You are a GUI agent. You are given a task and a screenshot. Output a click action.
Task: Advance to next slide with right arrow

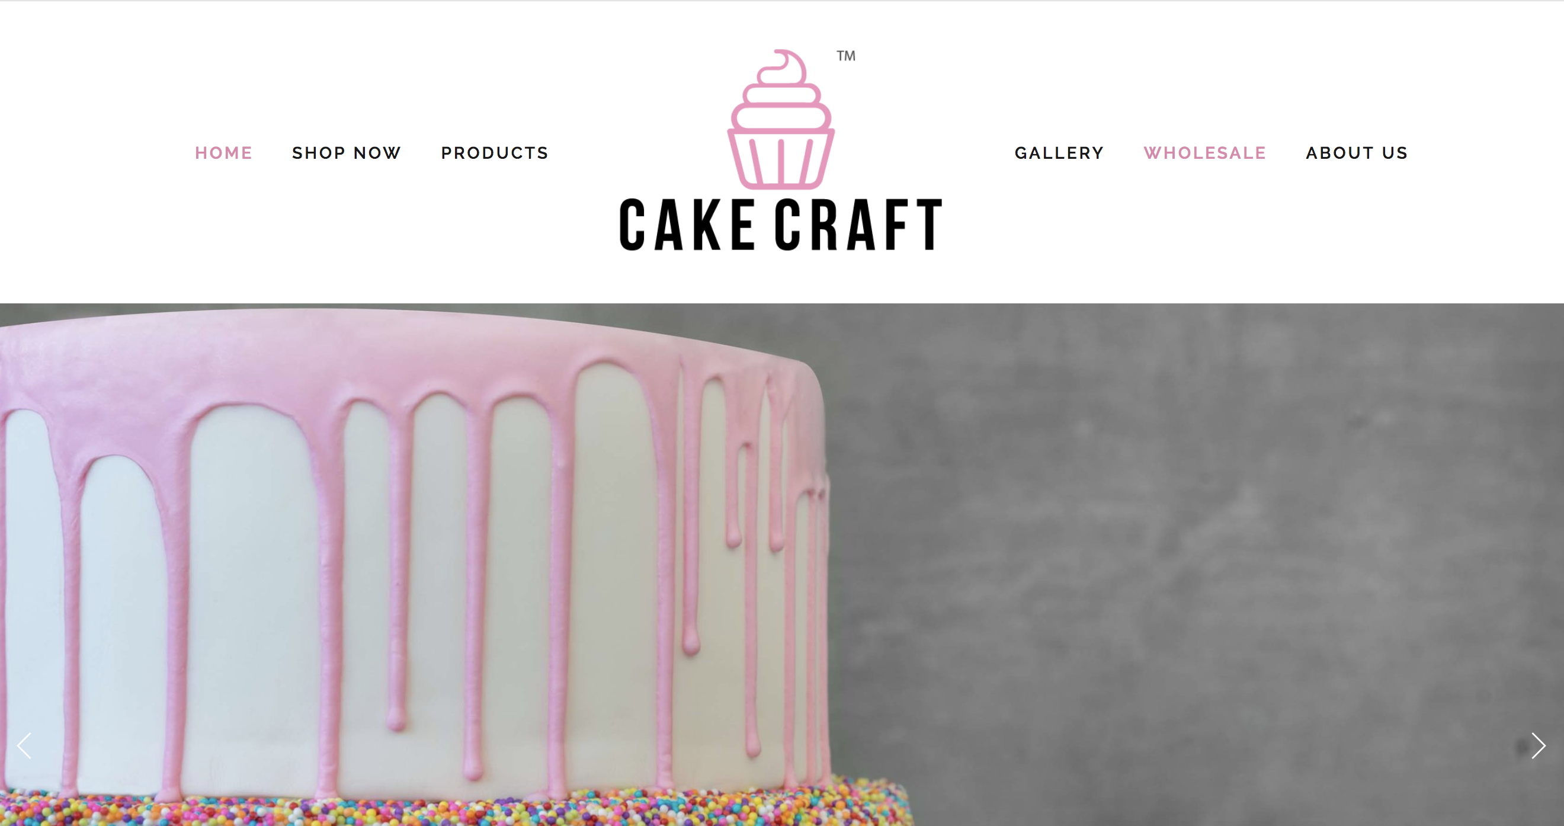1538,746
